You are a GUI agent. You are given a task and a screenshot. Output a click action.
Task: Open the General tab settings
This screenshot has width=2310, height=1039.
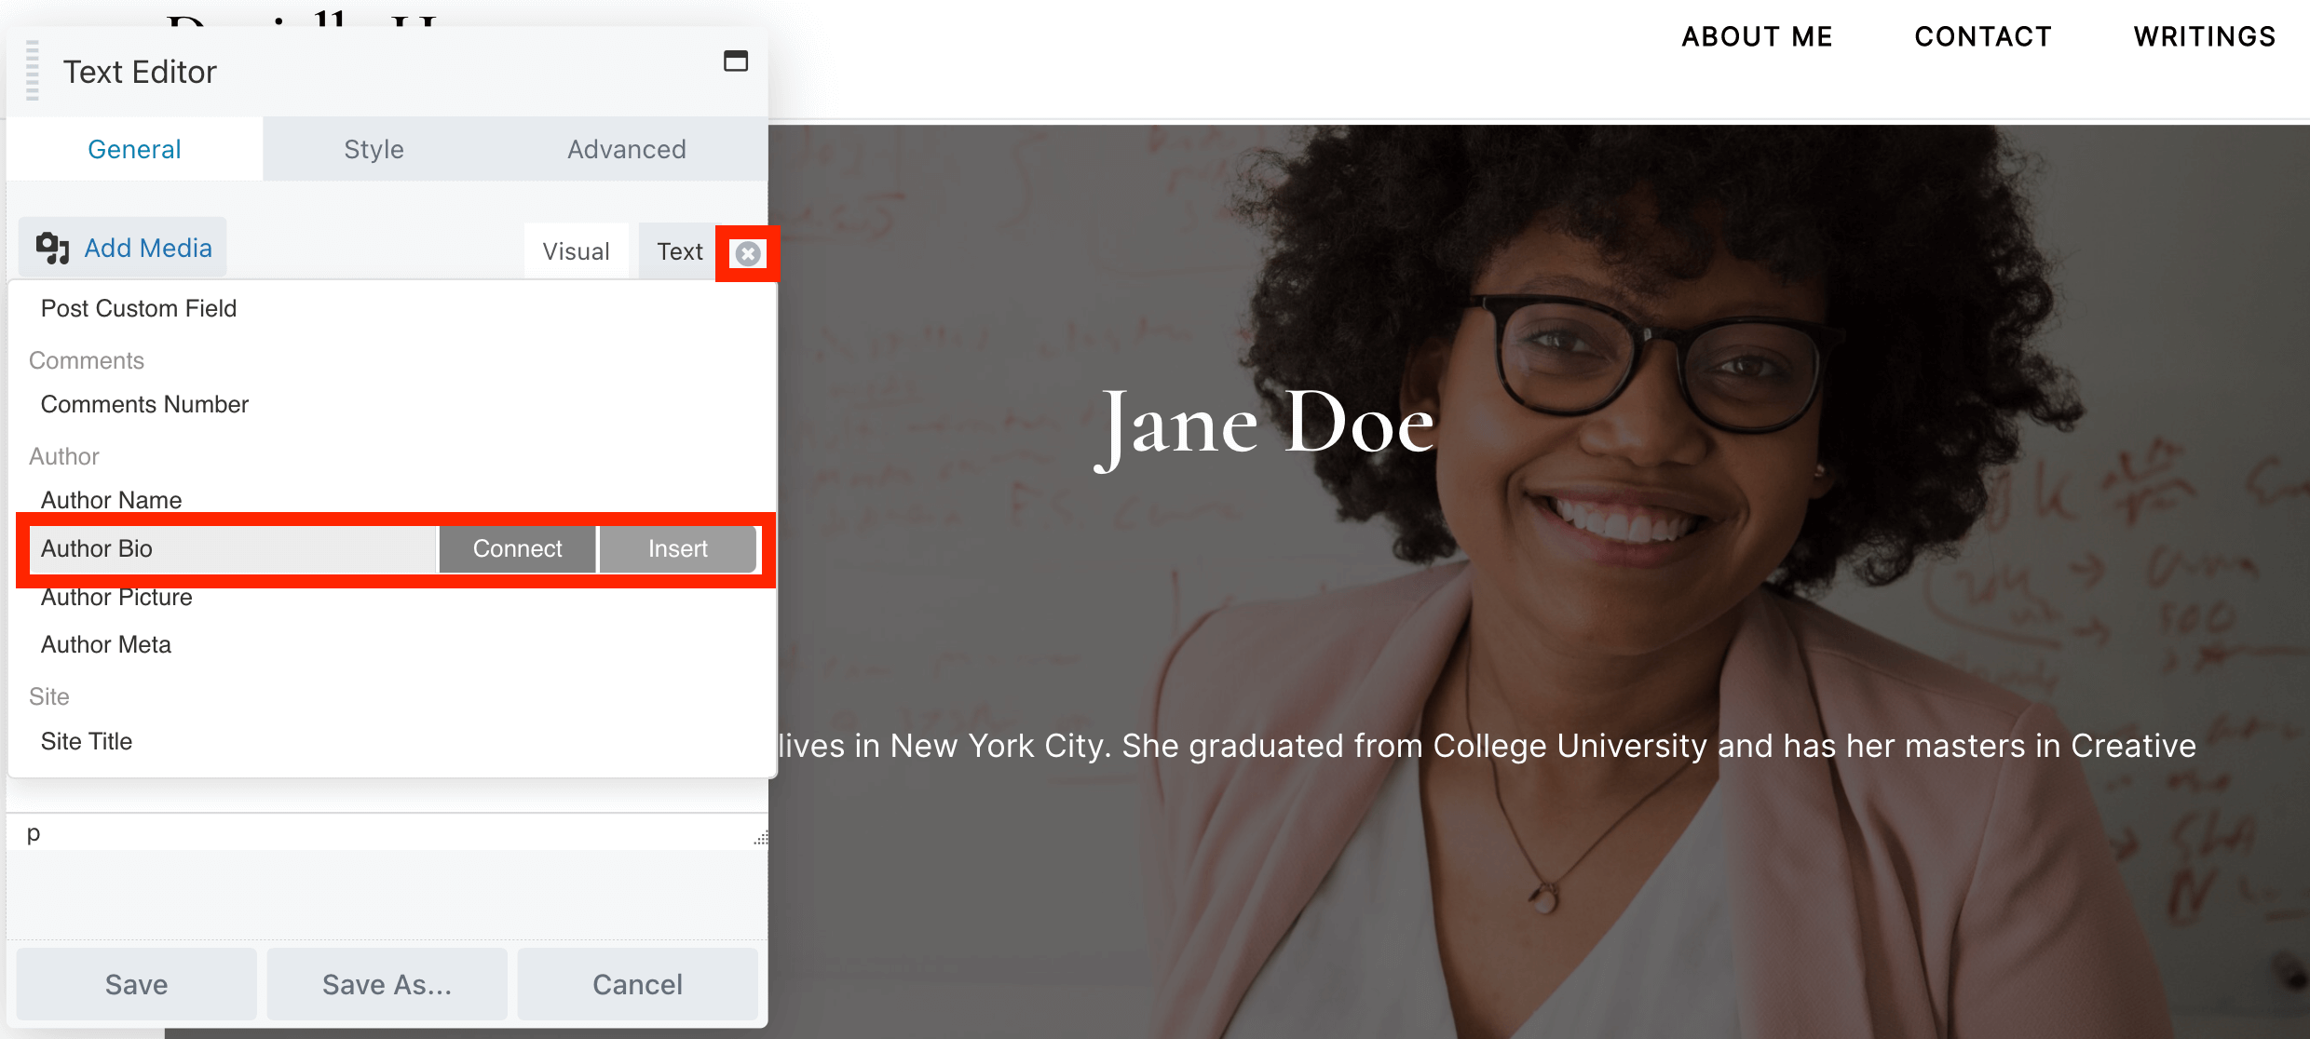click(136, 147)
